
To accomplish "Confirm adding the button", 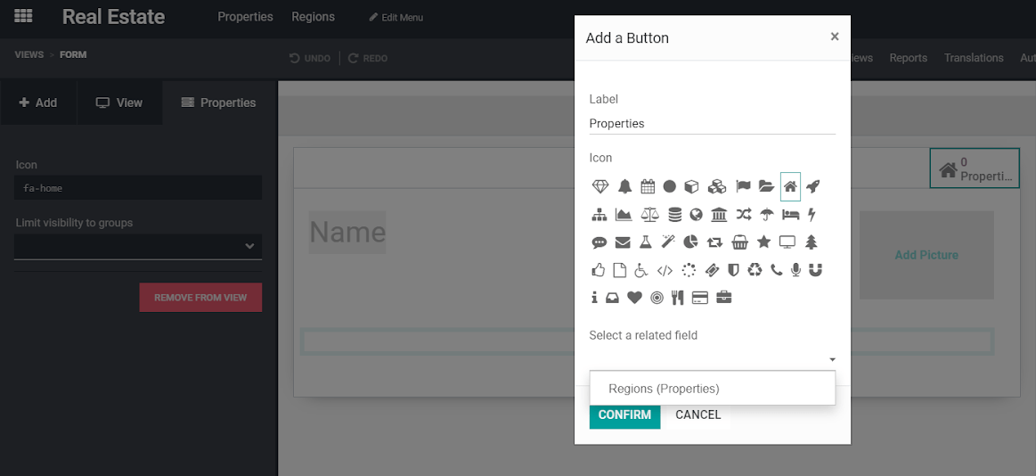I will point(624,414).
